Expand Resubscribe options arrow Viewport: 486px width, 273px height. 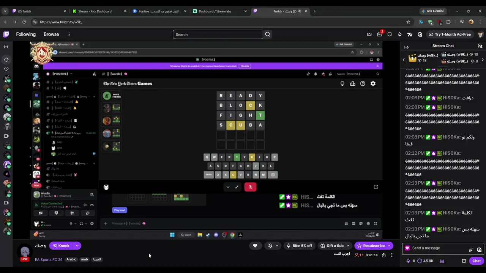[389, 246]
